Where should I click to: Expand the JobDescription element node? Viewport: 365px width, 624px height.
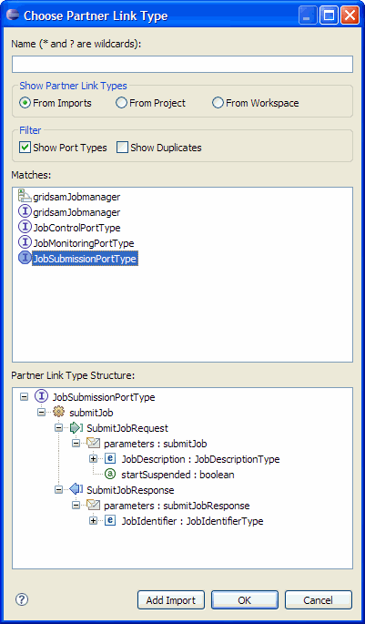click(93, 459)
